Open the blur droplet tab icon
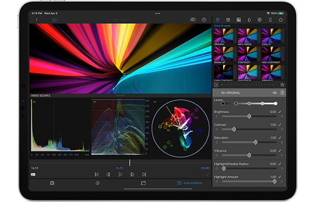 (249, 19)
